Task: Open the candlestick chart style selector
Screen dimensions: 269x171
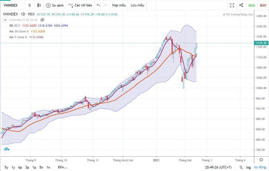Action: [39, 5]
